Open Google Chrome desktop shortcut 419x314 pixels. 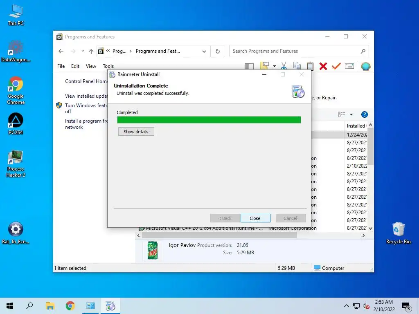(16, 90)
